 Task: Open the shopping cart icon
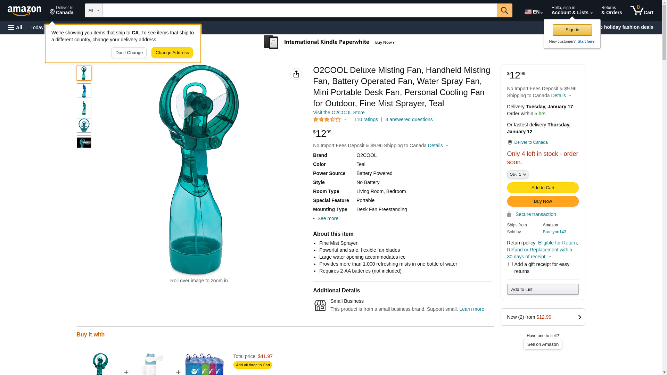point(642,10)
